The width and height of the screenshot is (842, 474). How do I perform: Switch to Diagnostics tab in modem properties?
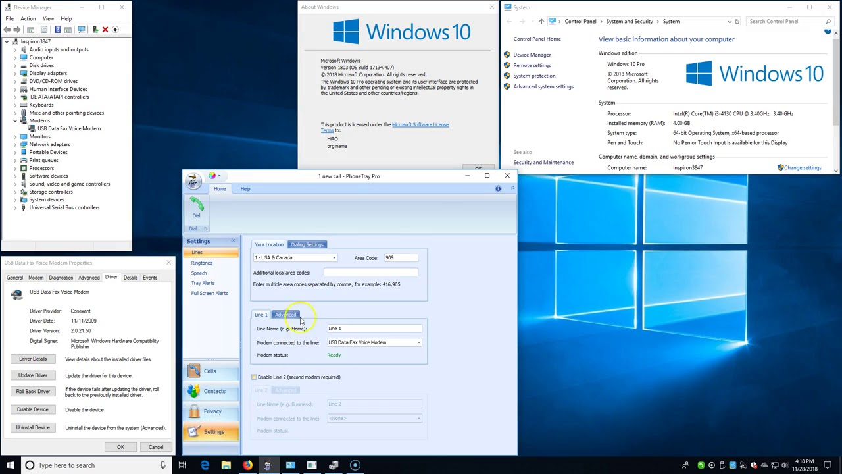click(x=61, y=278)
